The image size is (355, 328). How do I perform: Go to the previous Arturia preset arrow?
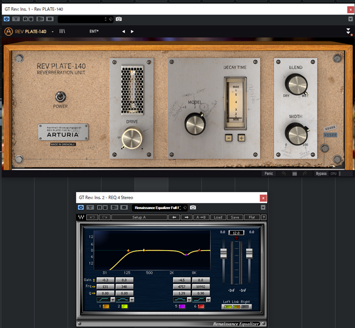[123, 31]
